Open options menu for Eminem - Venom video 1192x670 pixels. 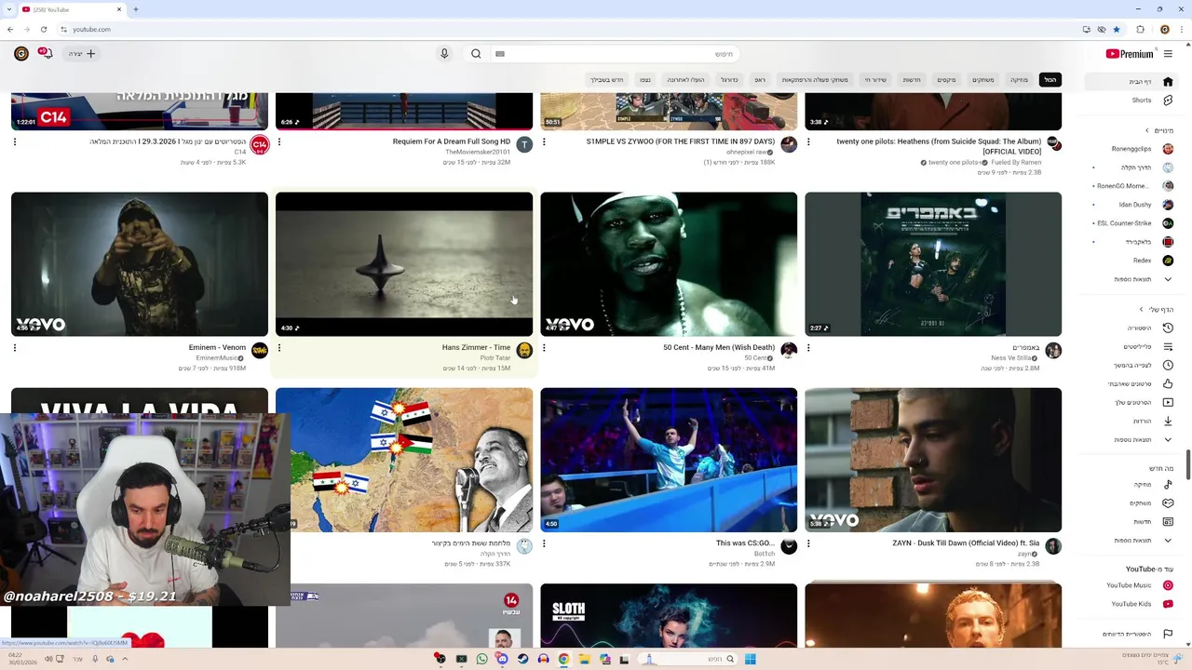point(15,348)
